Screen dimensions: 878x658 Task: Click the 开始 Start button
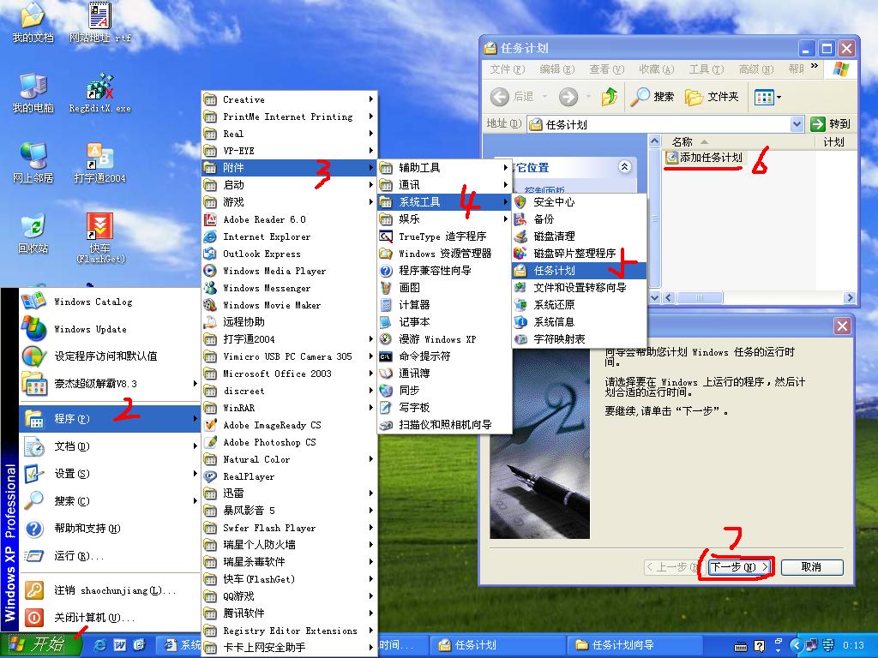click(40, 645)
